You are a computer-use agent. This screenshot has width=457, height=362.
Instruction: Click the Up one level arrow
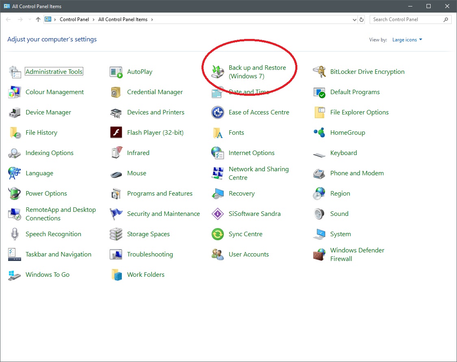click(x=38, y=19)
